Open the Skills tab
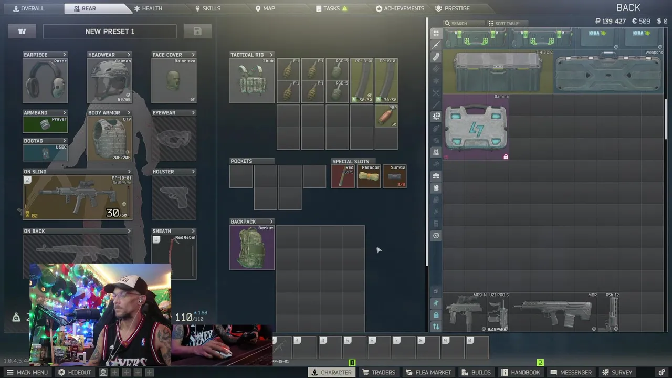Image resolution: width=672 pixels, height=378 pixels. pos(208,8)
